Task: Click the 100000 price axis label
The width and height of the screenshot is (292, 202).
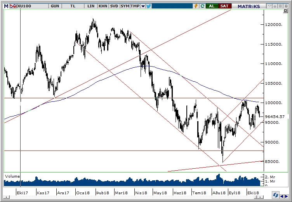Action: click(273, 103)
